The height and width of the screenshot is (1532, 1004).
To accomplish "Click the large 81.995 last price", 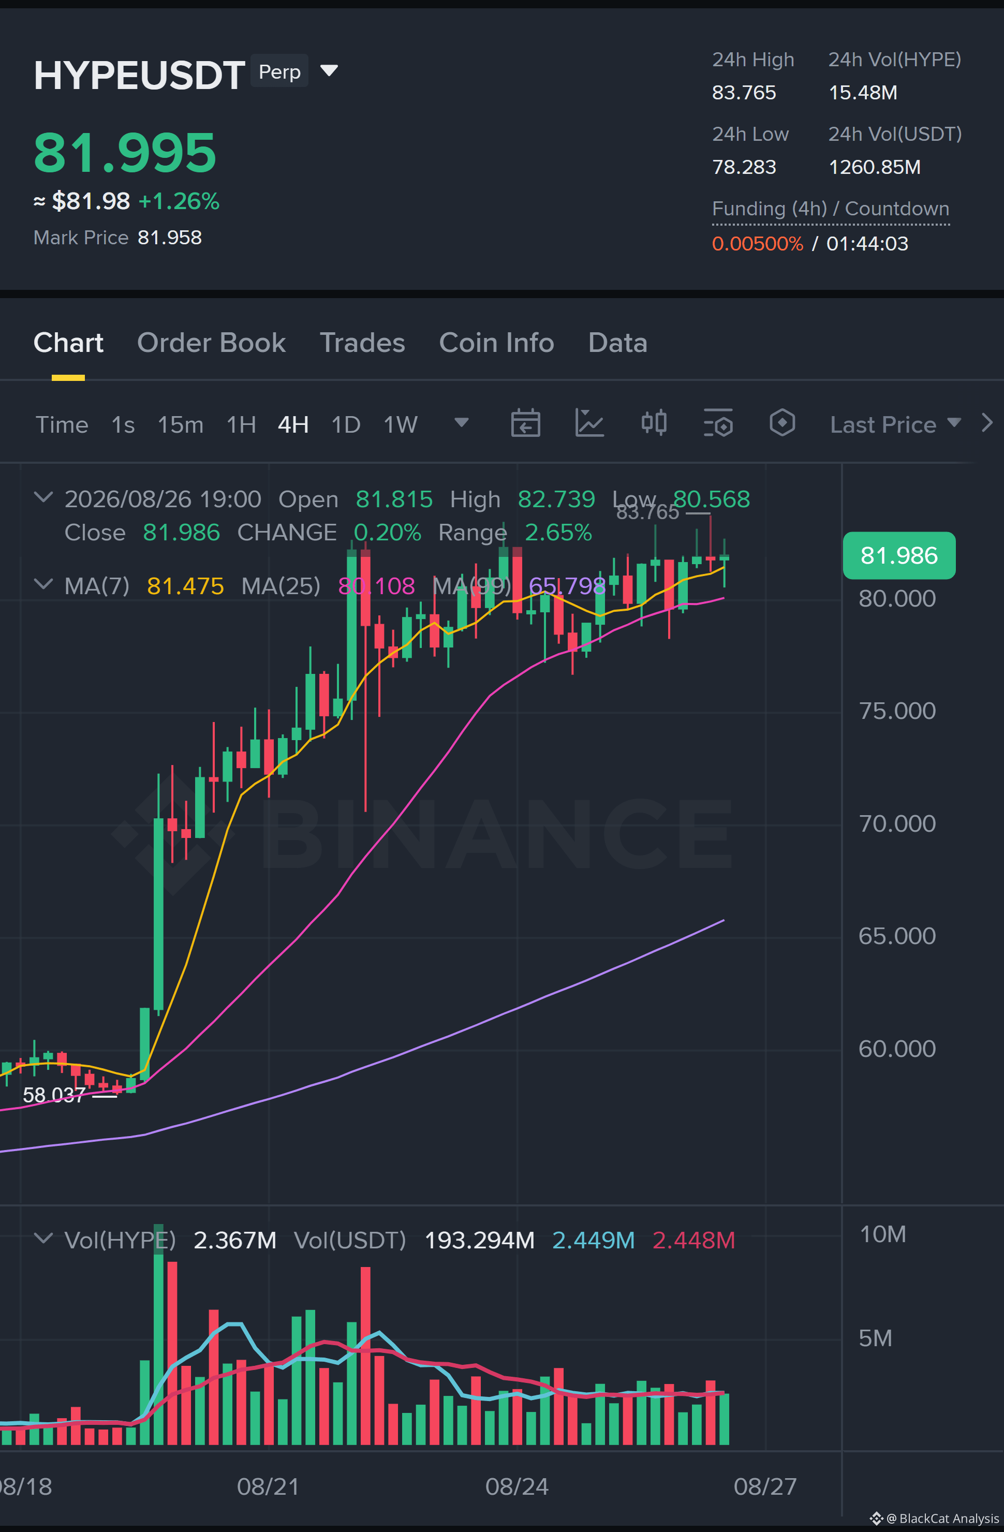I will pos(125,153).
